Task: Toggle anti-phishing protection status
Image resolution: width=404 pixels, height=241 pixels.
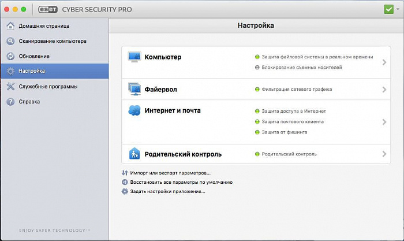Action: 257,132
